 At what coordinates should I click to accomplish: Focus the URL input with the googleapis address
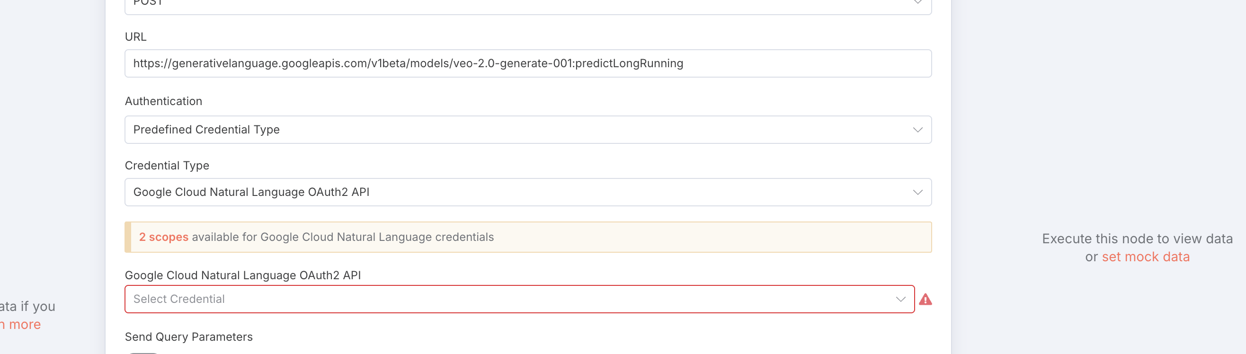[528, 63]
